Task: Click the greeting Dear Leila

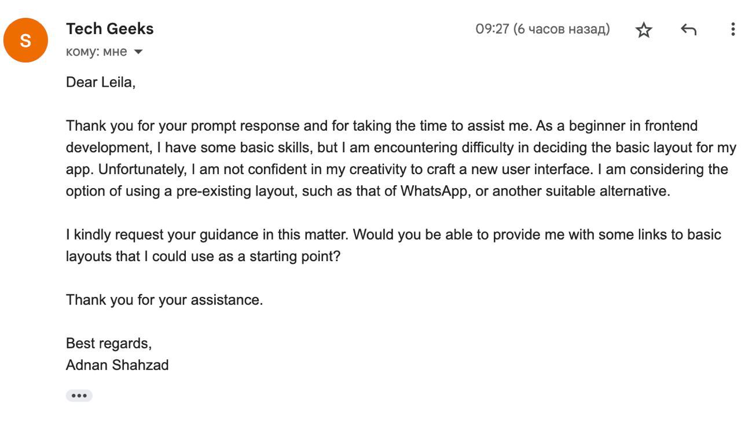Action: click(x=101, y=82)
